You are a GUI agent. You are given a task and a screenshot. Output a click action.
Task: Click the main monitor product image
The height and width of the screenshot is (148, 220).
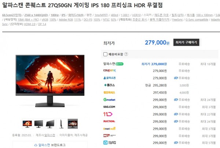(50, 81)
